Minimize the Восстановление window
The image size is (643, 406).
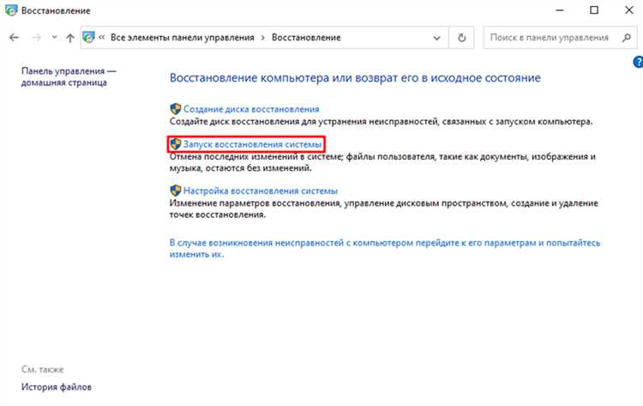tap(560, 10)
